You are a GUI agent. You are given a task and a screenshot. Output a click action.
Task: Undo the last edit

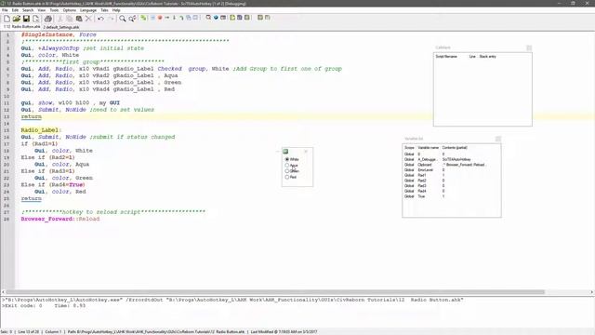tap(100, 19)
